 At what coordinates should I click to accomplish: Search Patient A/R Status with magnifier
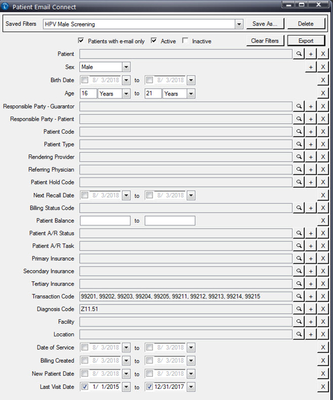[299, 233]
